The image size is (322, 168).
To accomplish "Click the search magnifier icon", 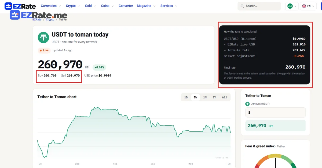I will pyautogui.click(x=242, y=6).
